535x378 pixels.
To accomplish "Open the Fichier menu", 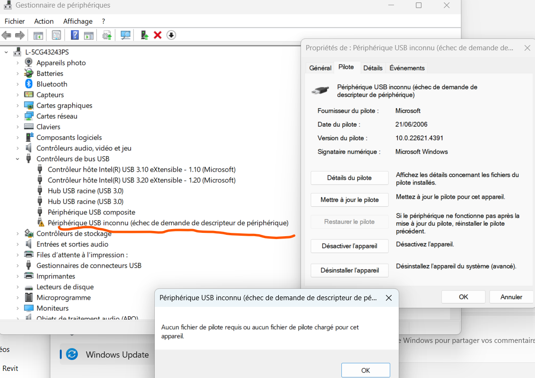I will (15, 21).
